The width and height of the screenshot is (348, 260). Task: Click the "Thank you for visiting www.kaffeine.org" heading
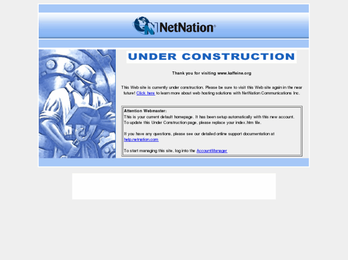coord(212,73)
